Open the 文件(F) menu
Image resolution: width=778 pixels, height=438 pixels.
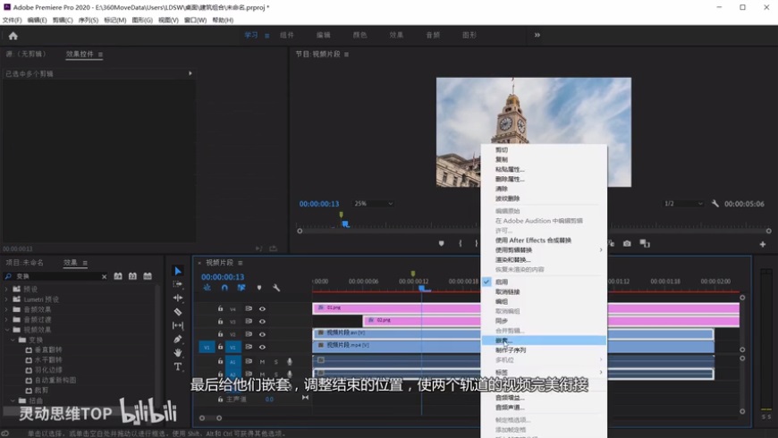(x=13, y=20)
